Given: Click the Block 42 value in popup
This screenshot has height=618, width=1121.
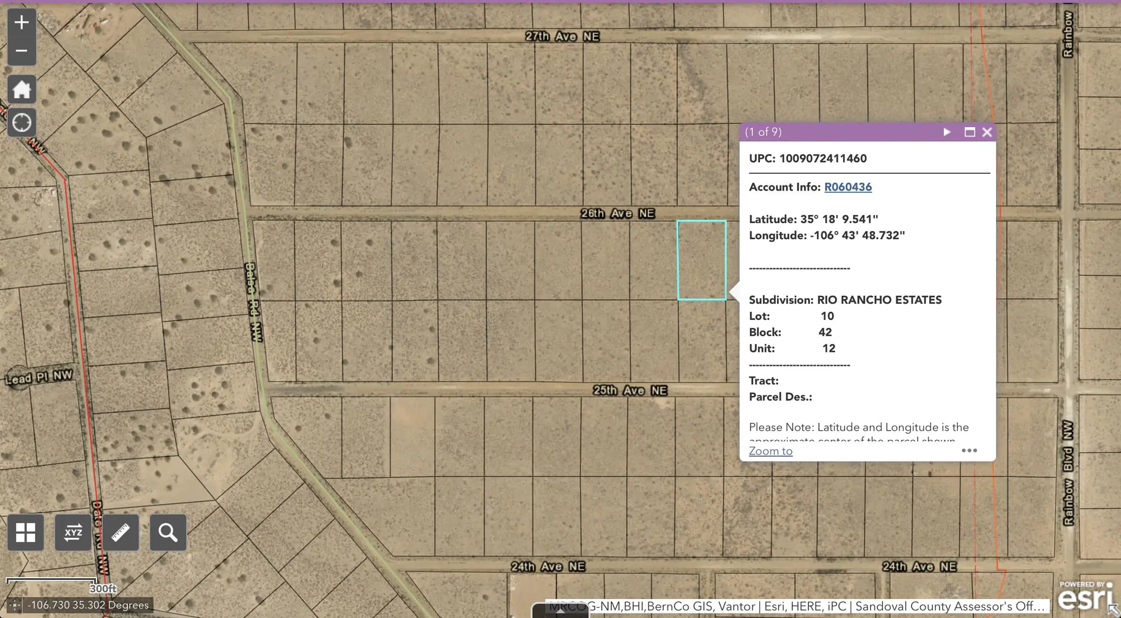Looking at the screenshot, I should (x=825, y=332).
